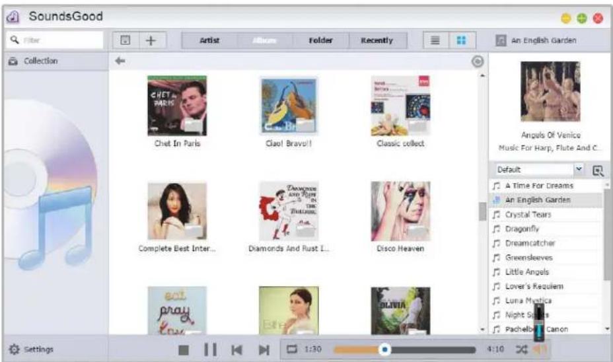Switch to the Album tab
The image size is (613, 362).
(x=265, y=40)
